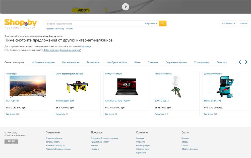Switch to the 'Мобильные телефоны' tab
The height and width of the screenshot is (158, 251).
pyautogui.click(x=43, y=62)
